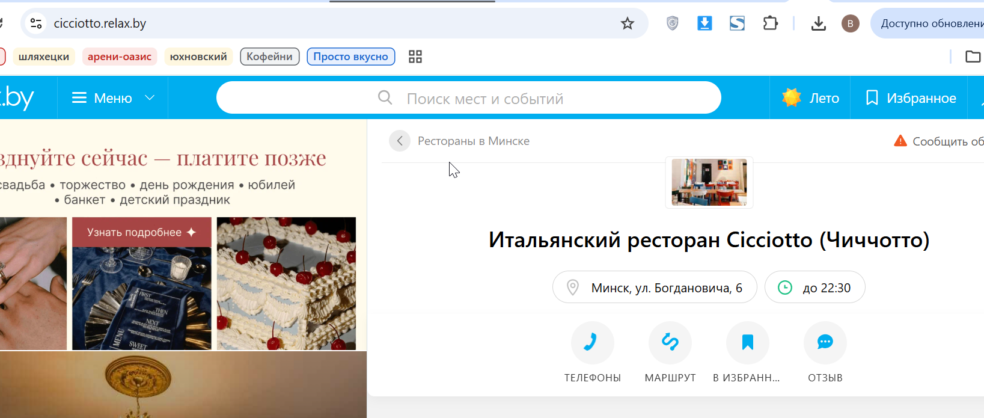Open the Просто вкусно tab group

[351, 57]
